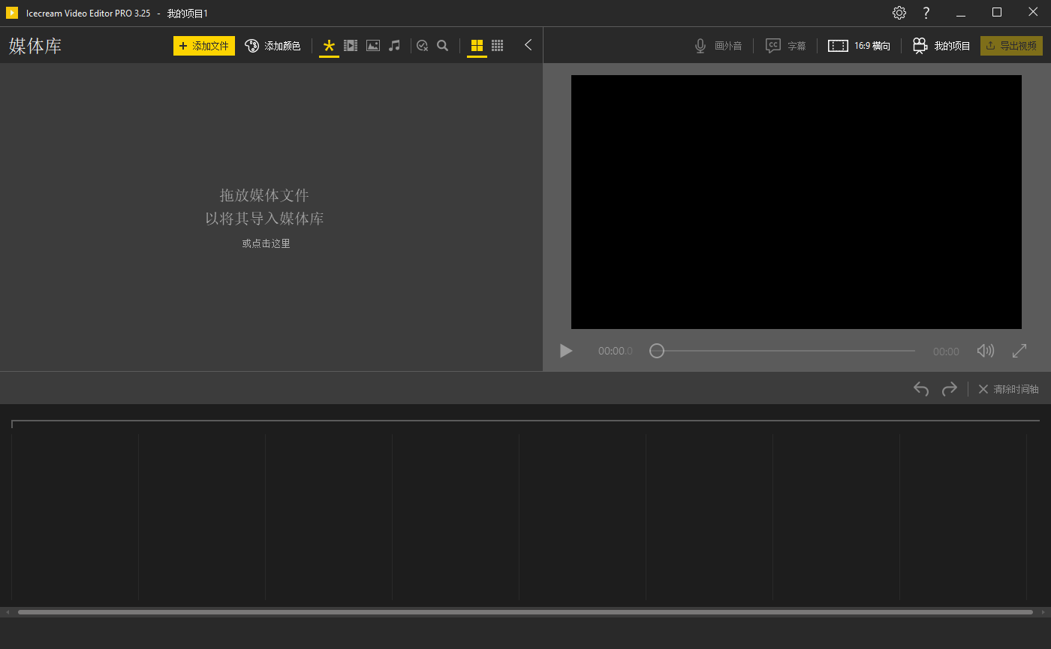Switch to large thumbnail grid view

point(477,45)
